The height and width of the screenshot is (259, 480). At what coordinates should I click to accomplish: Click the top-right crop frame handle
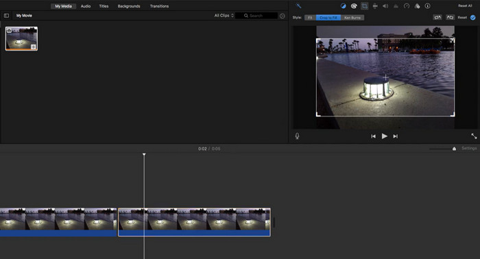452,40
